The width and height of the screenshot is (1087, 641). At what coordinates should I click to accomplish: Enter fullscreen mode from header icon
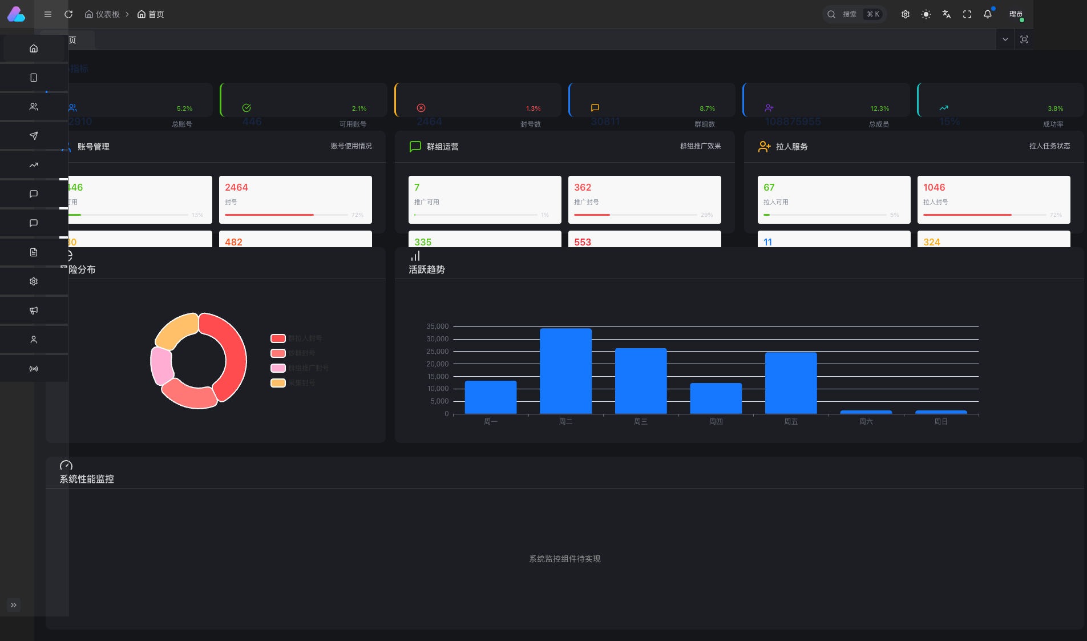click(x=967, y=14)
